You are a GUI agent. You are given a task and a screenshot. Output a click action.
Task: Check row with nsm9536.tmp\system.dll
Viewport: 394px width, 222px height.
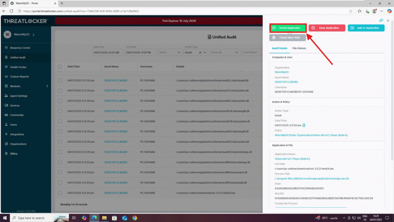pyautogui.click(x=60, y=121)
